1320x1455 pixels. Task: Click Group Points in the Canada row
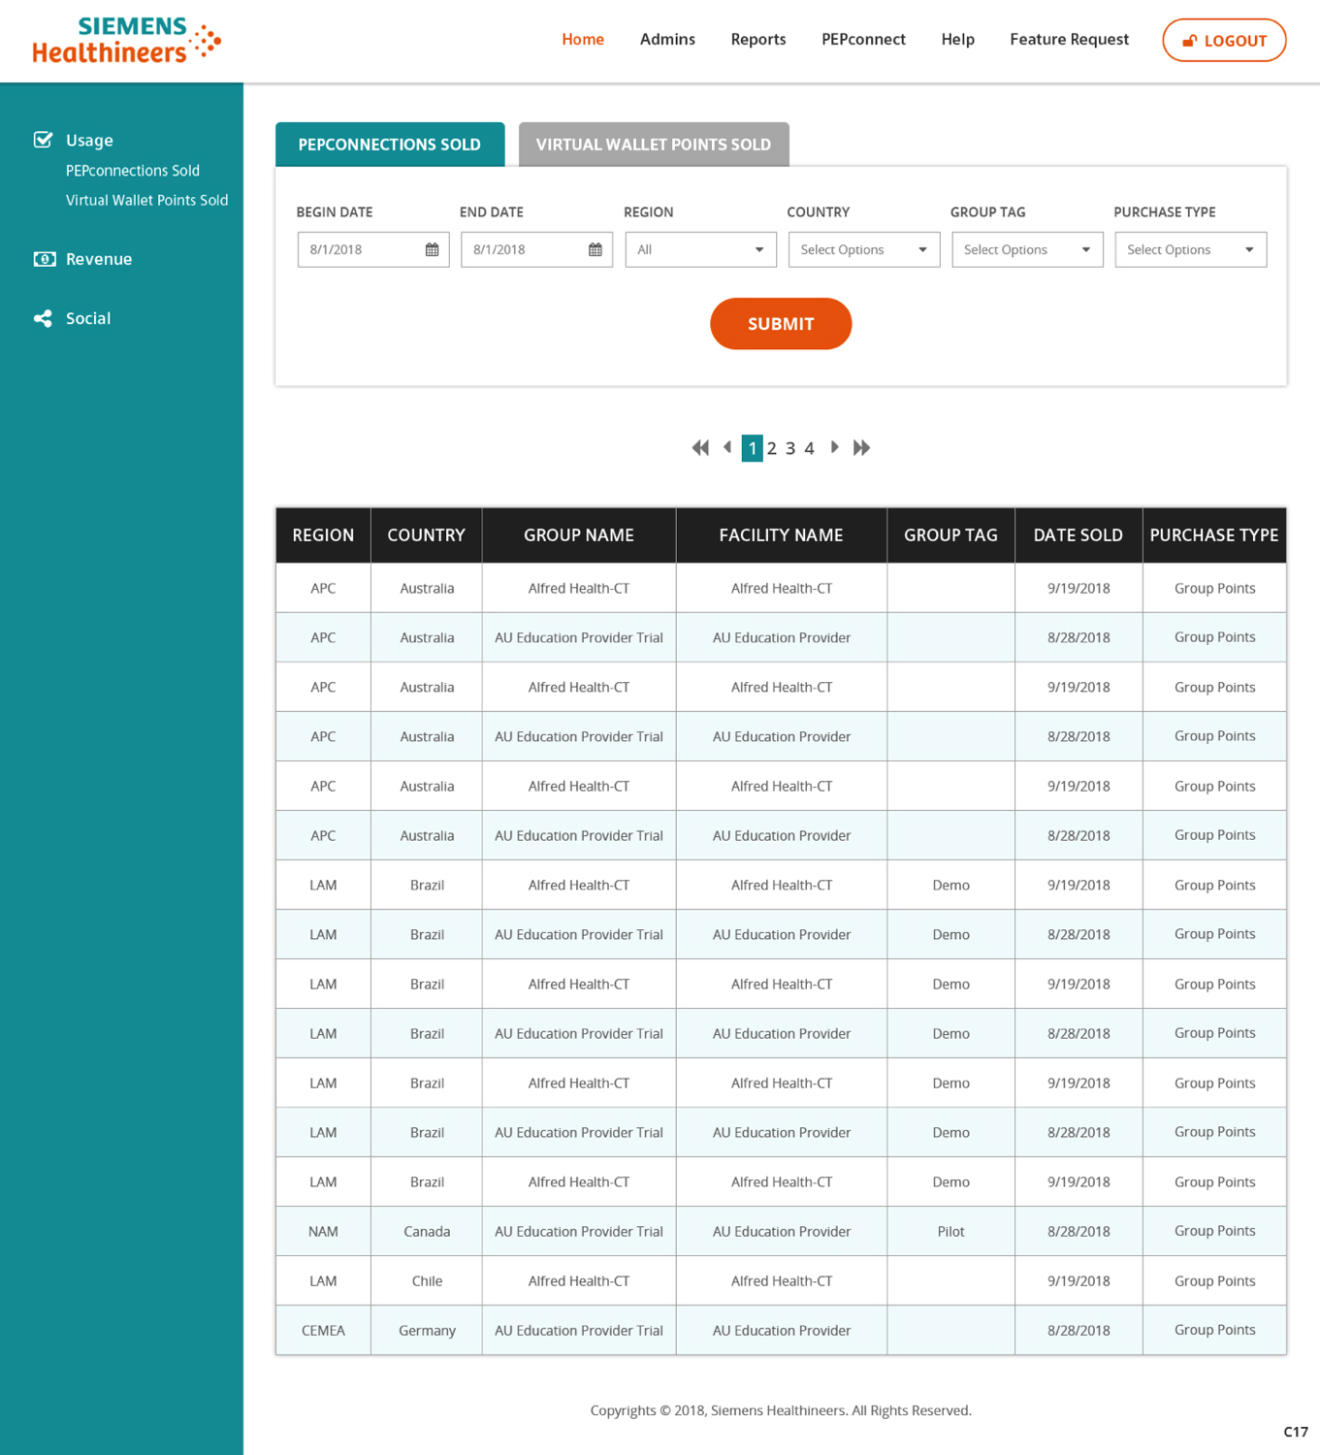click(x=1214, y=1231)
